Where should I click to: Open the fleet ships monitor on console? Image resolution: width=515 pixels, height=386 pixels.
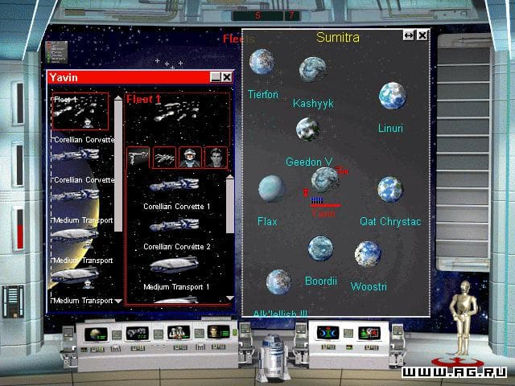click(138, 334)
